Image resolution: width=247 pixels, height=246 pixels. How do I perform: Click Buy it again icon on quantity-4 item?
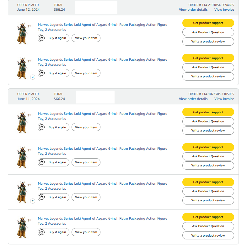42,73
